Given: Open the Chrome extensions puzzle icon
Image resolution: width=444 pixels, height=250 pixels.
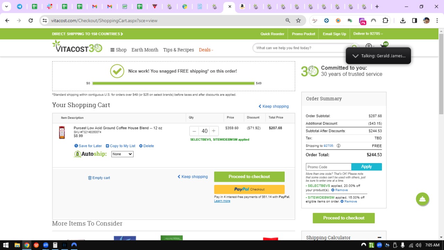Looking at the screenshot, I should [385, 20].
